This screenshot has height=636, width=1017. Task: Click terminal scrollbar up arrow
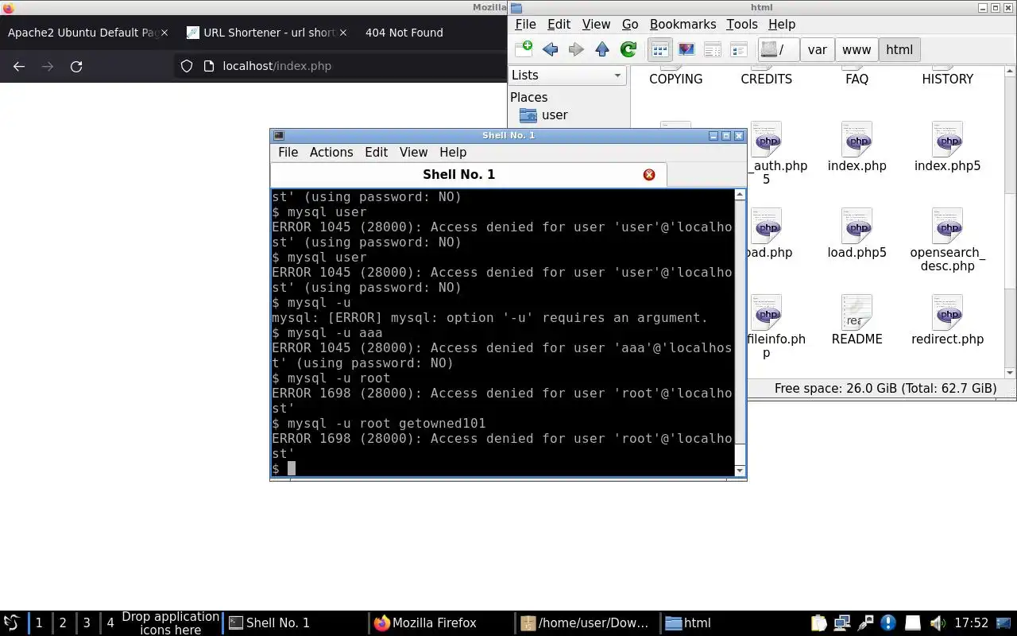point(740,194)
